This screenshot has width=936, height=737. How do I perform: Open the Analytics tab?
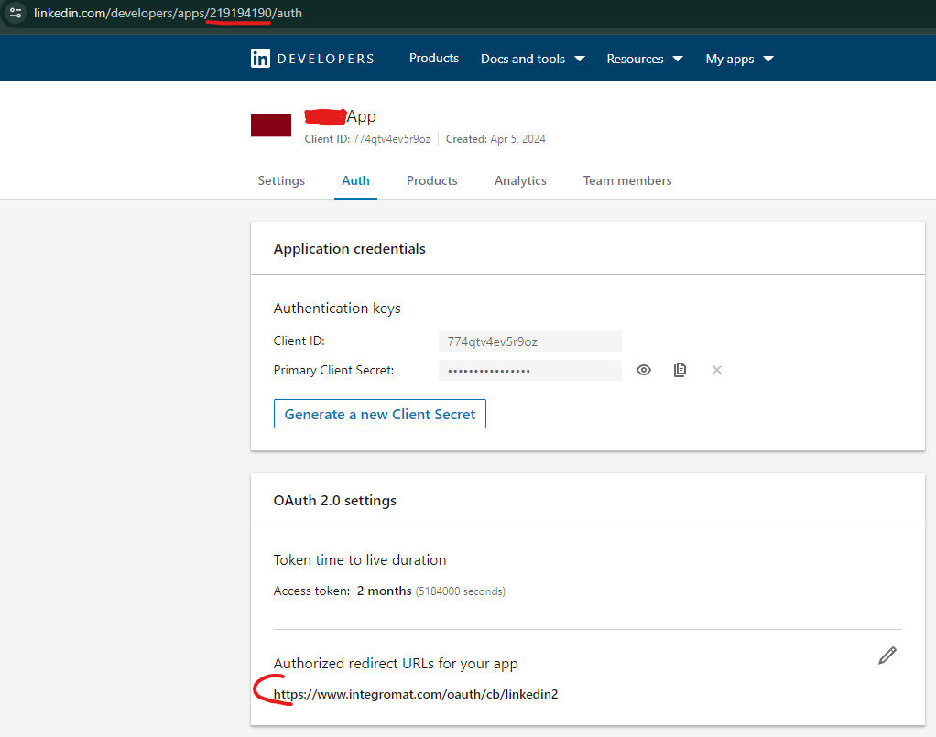[x=520, y=180]
